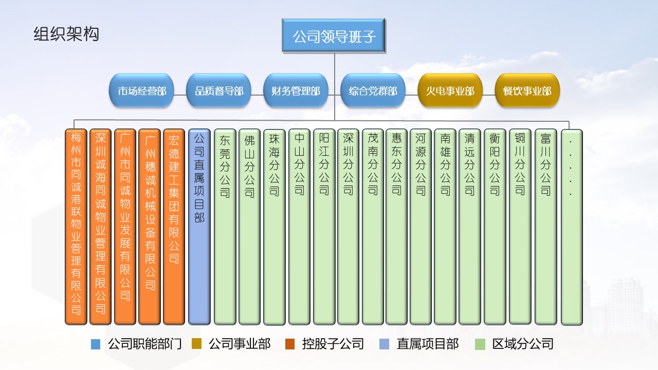Click the 公司领导班子 box at top
Screen dimensions: 658x370
point(334,36)
